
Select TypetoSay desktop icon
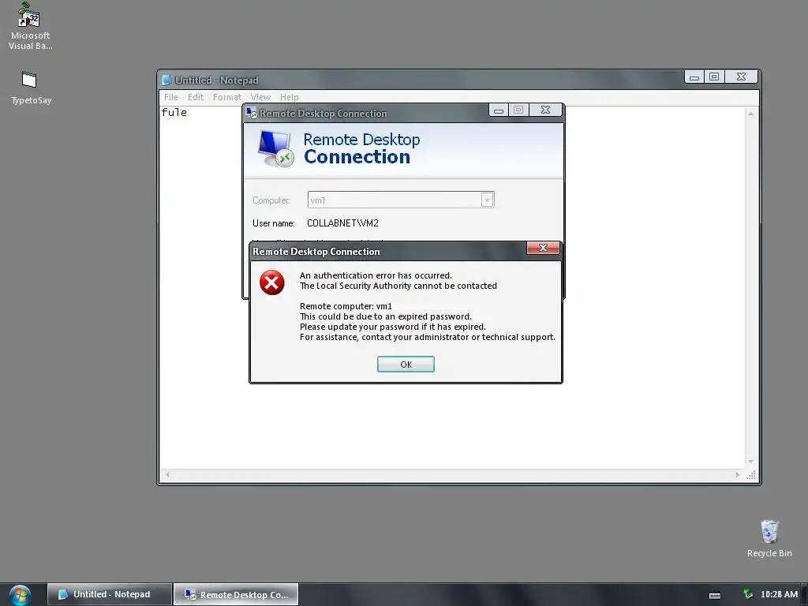31,88
